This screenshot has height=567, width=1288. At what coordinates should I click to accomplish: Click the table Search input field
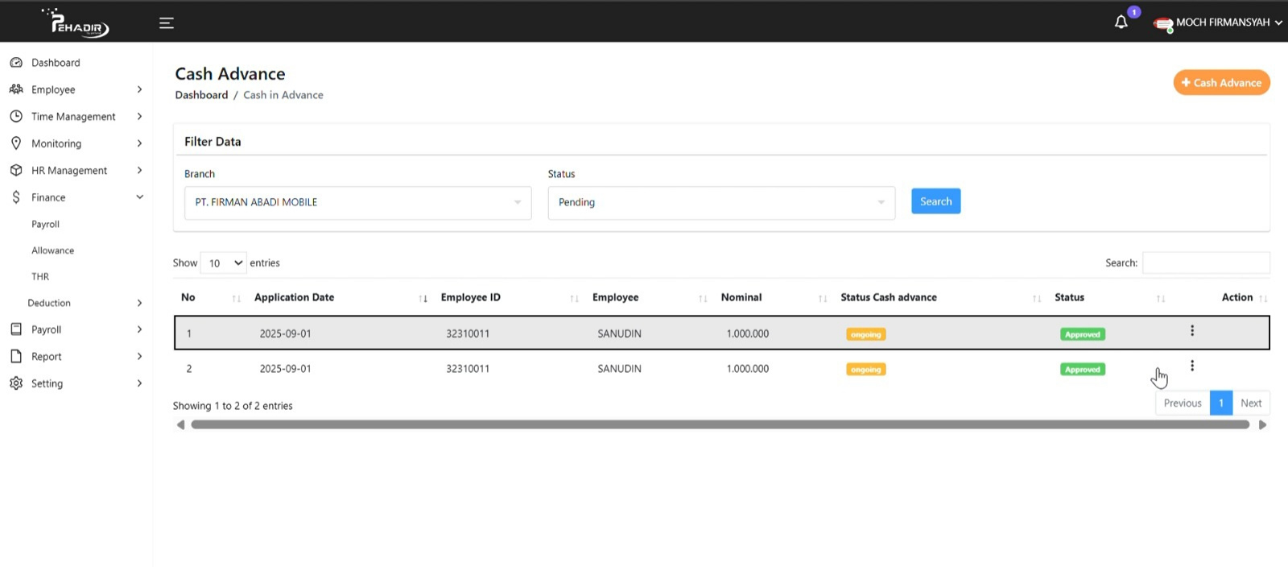pyautogui.click(x=1206, y=263)
